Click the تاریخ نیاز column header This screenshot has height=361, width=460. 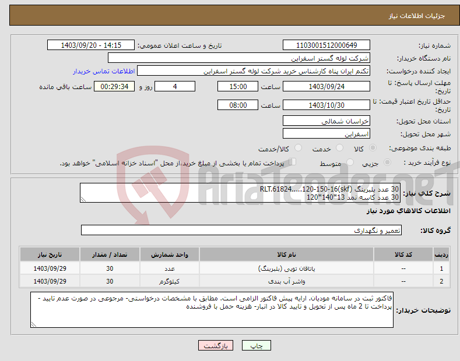pos(50,254)
